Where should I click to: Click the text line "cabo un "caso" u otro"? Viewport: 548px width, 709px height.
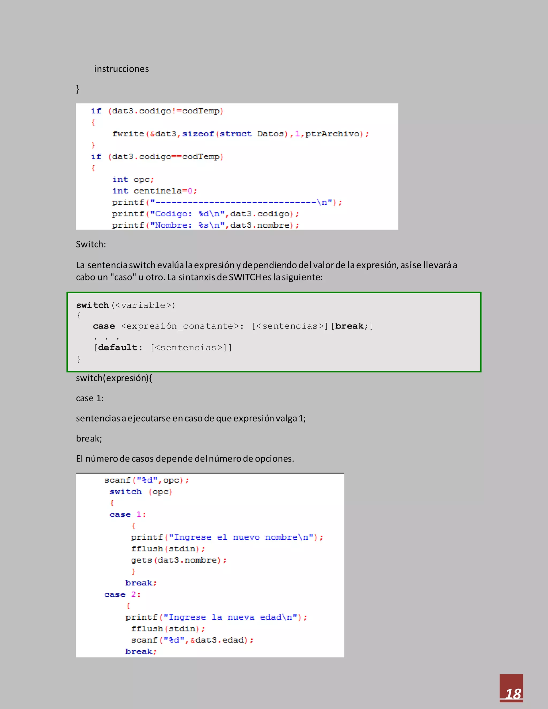tap(199, 277)
